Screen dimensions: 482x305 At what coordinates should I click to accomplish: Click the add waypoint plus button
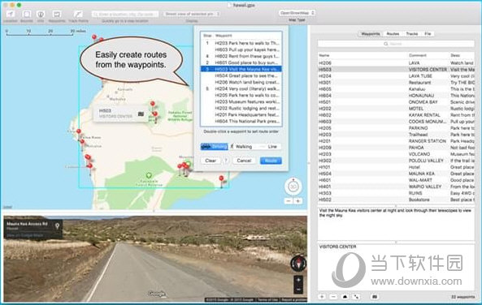tap(322, 297)
